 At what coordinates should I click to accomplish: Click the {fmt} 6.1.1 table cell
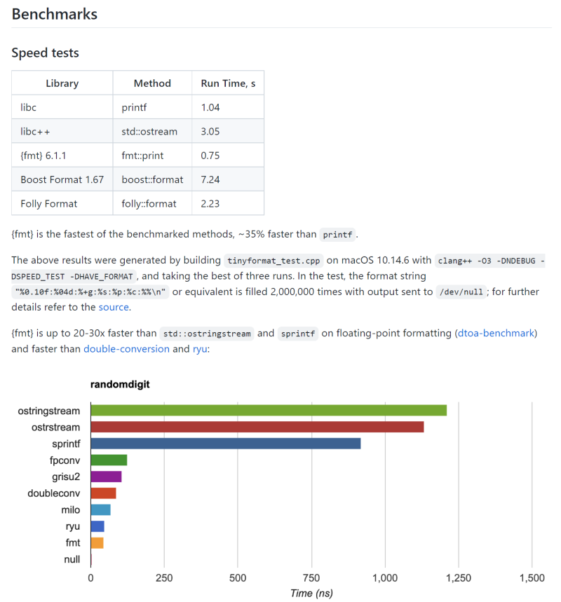click(62, 156)
